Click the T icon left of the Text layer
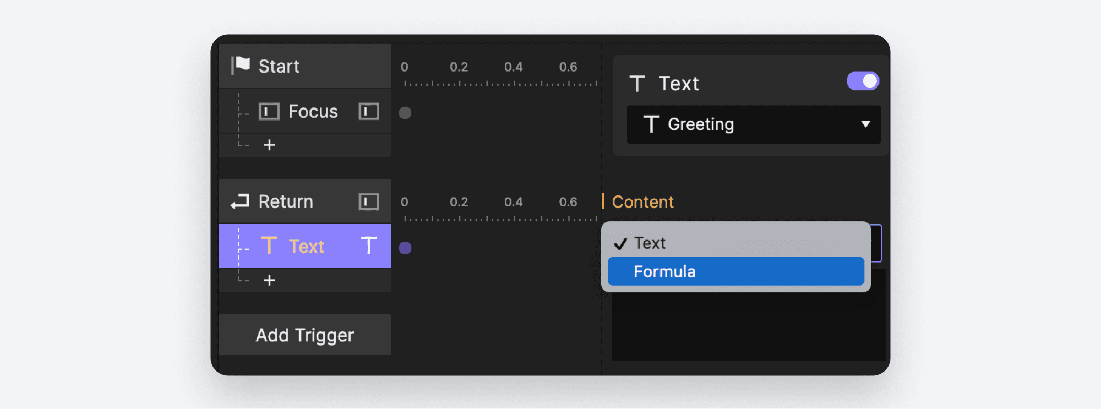Image resolution: width=1101 pixels, height=409 pixels. (x=268, y=246)
